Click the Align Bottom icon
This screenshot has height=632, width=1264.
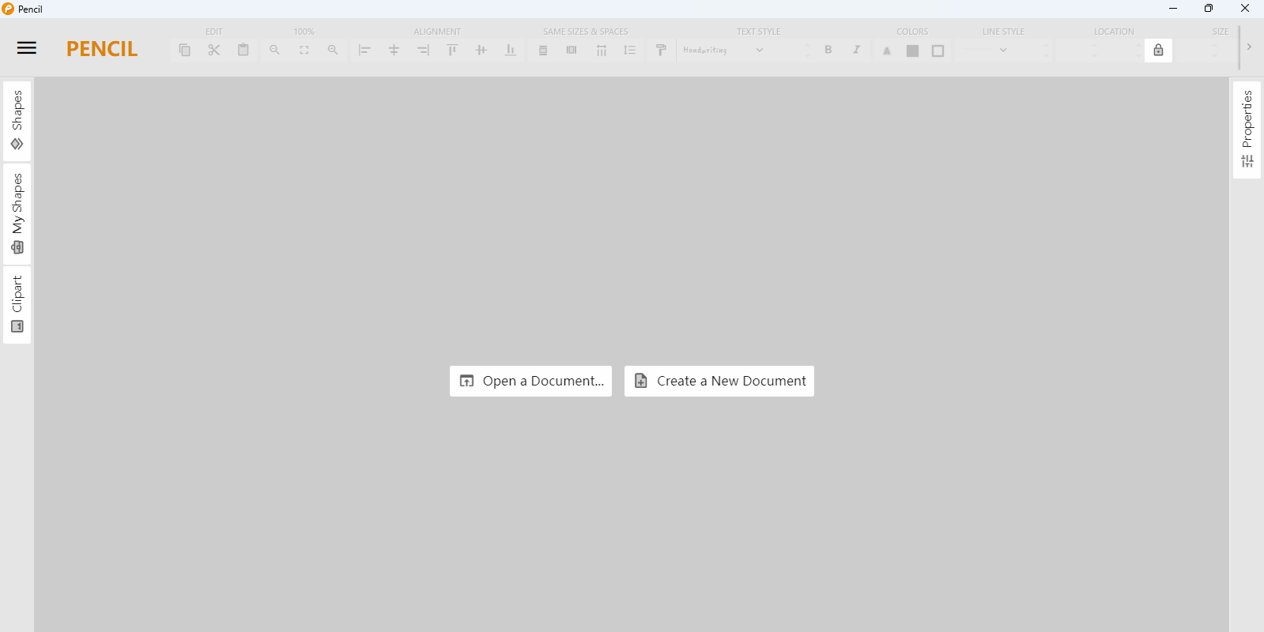(511, 50)
